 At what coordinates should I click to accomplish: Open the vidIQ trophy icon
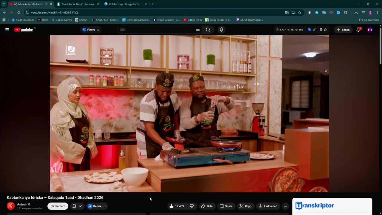321,30
